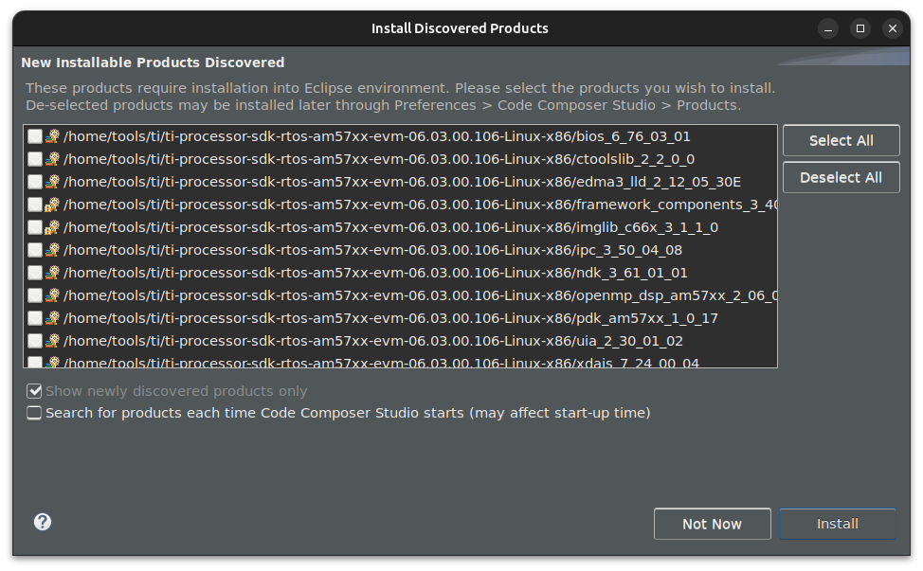Click the Not Now button
Viewport: 923px width, 571px height.
pyautogui.click(x=712, y=524)
